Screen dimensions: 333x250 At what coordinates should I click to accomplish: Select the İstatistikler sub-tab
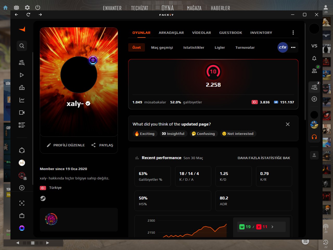point(194,47)
